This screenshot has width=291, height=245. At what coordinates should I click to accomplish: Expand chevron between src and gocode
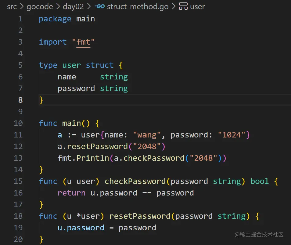(x=22, y=6)
